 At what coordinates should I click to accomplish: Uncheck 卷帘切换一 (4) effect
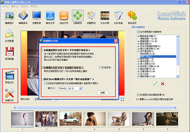click(139, 59)
